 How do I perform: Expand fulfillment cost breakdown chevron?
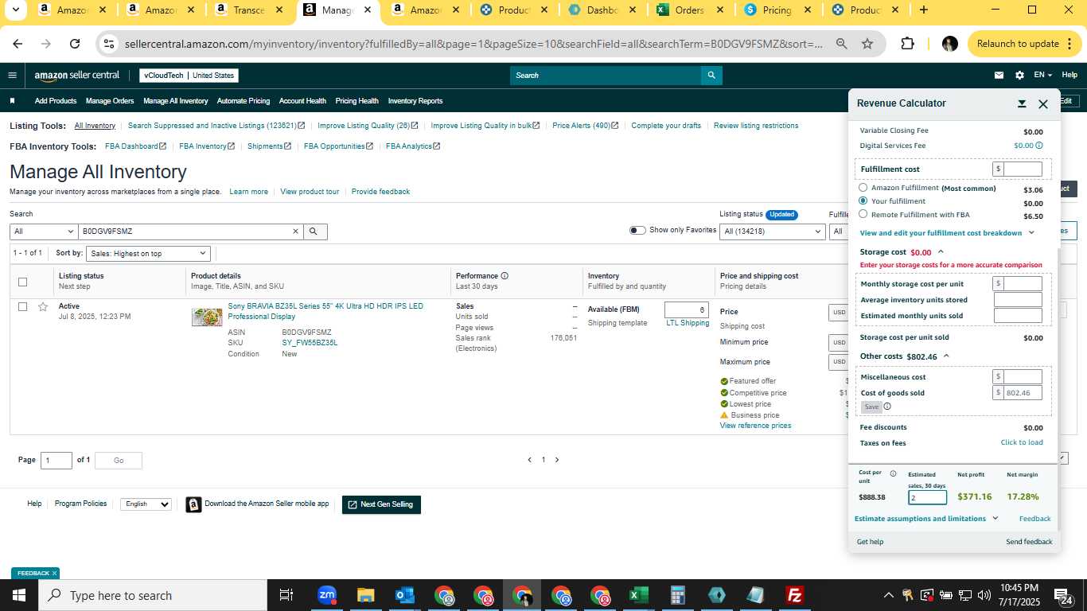pyautogui.click(x=1031, y=233)
